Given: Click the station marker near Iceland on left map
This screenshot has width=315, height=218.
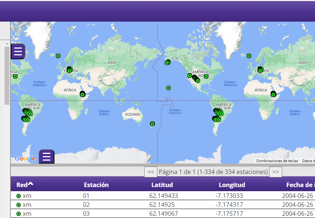Looking at the screenshot, I should point(58,56).
